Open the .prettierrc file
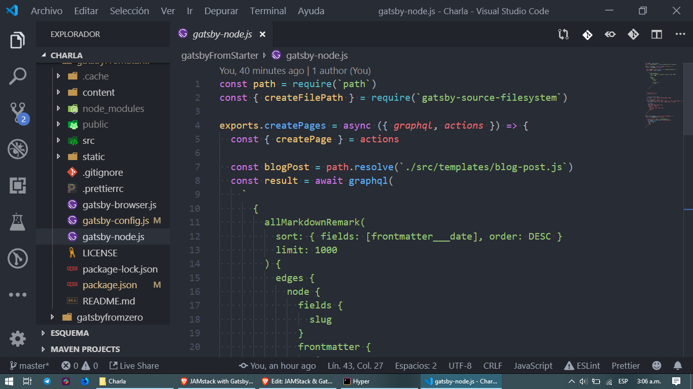Screen dimensions: 693x389 pyautogui.click(x=103, y=188)
